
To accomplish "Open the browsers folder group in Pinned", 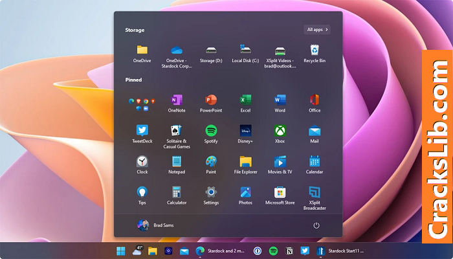I will click(x=142, y=104).
